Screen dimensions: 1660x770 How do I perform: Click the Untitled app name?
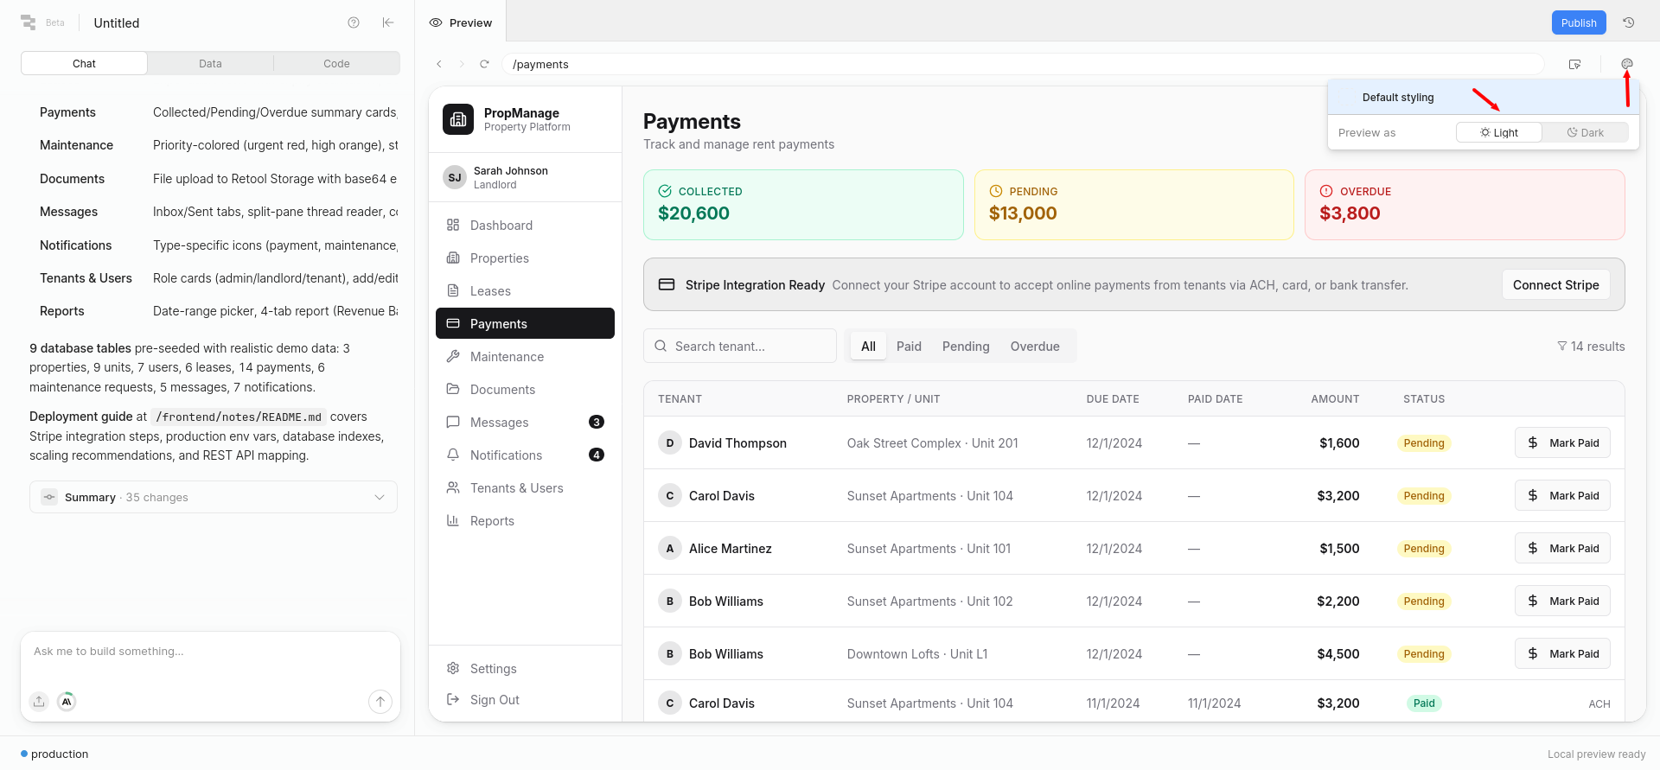point(117,22)
